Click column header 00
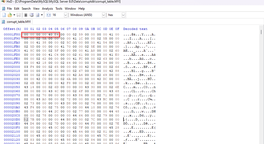This screenshot has width=264, height=144. coord(26,29)
